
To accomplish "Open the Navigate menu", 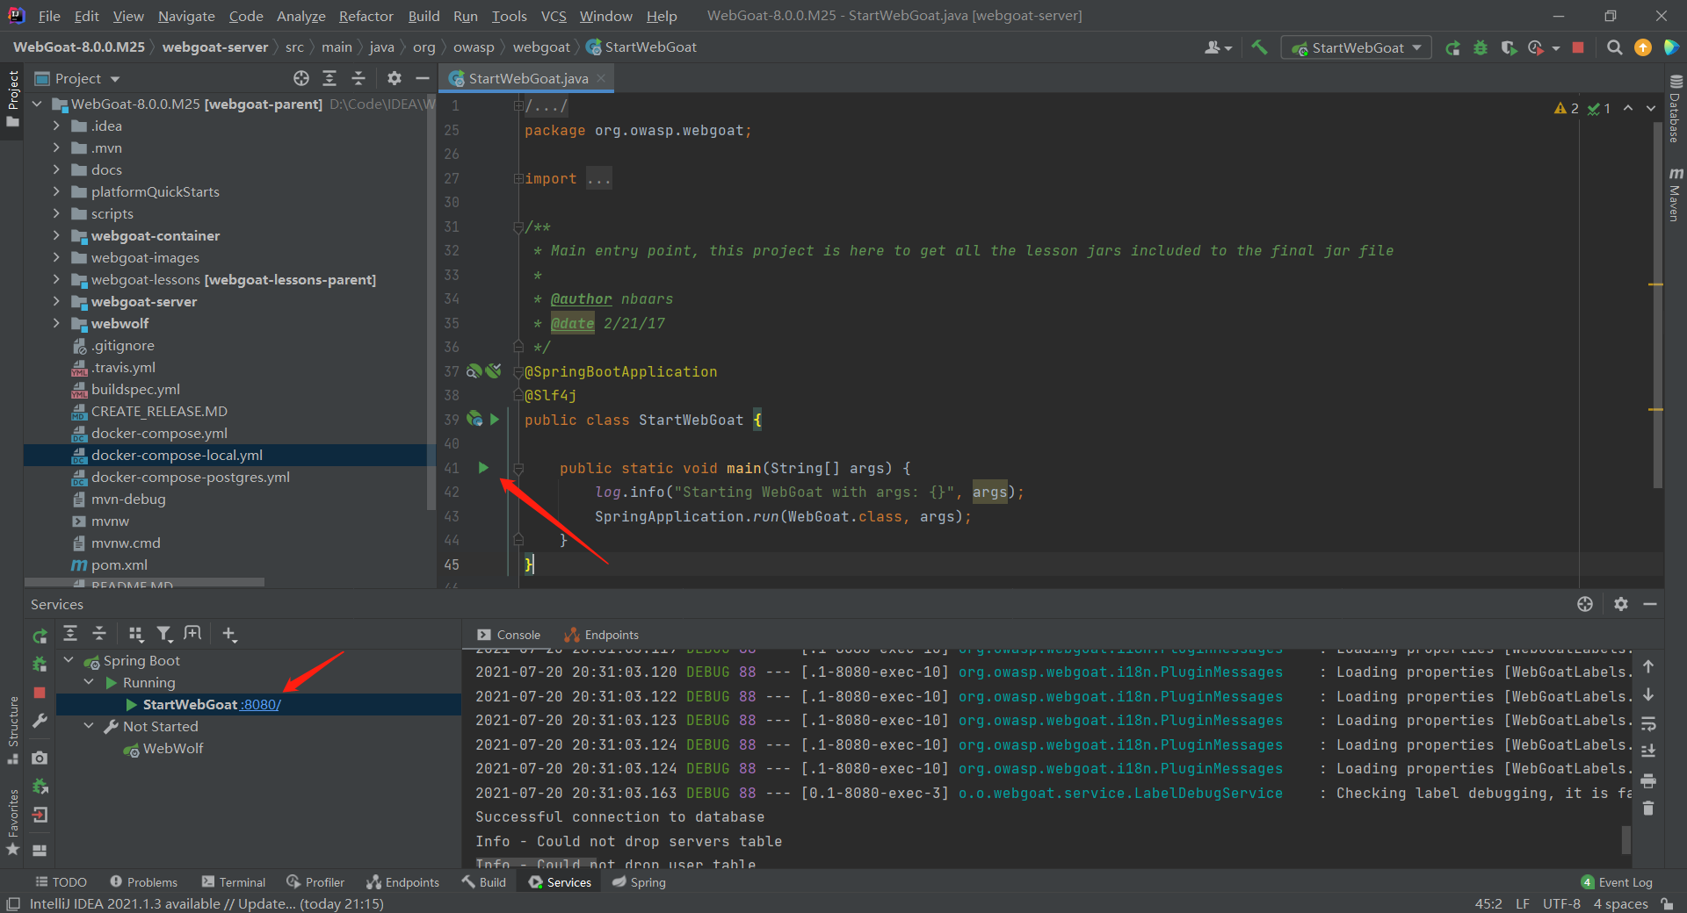I will coord(186,16).
